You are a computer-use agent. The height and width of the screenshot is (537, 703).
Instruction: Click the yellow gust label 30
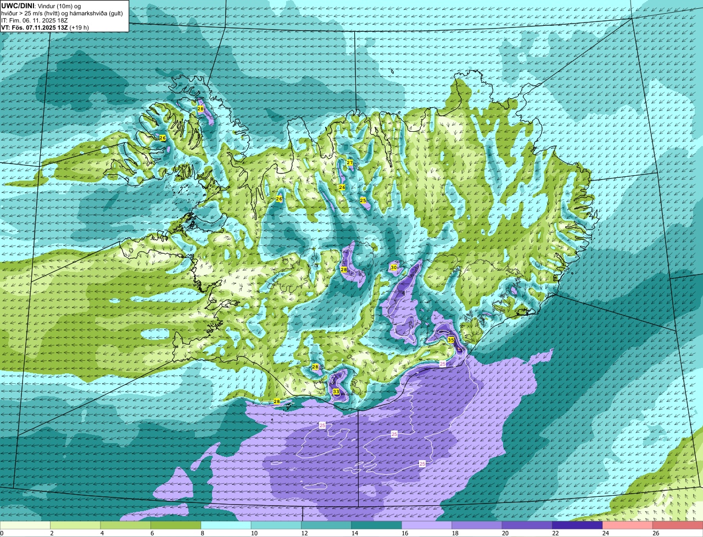(393, 267)
